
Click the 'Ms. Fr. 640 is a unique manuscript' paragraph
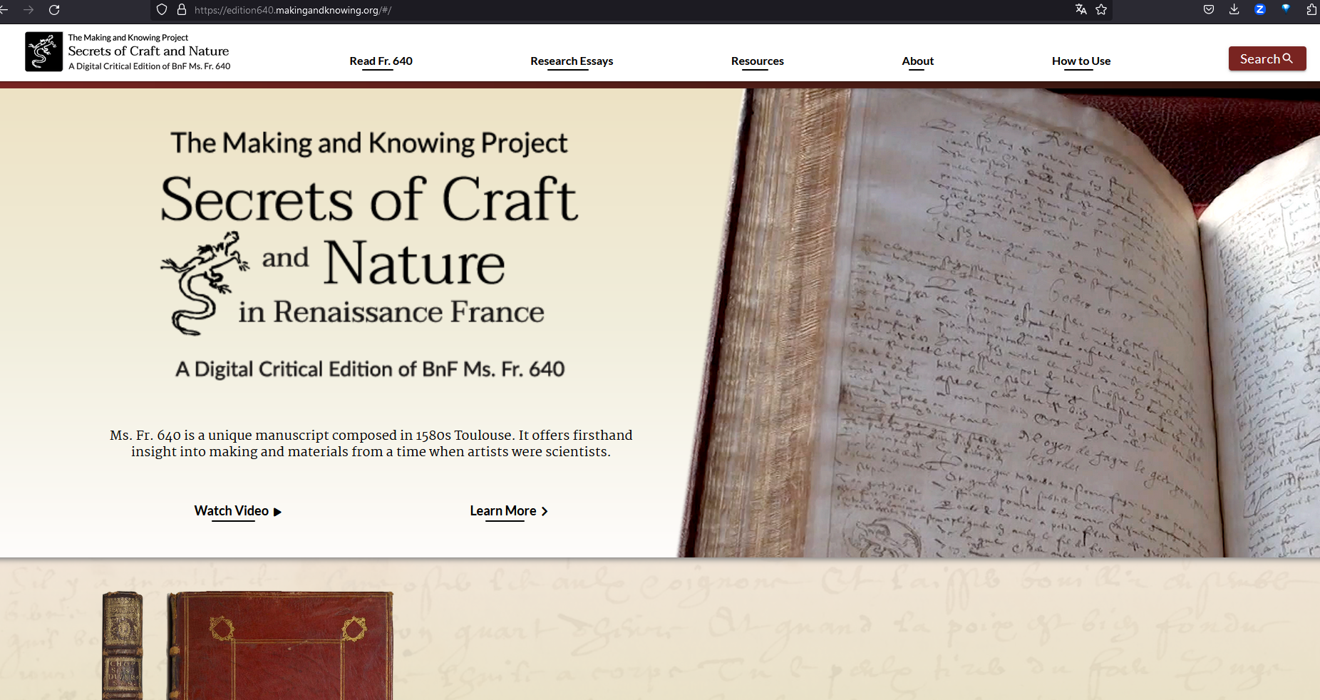pyautogui.click(x=371, y=443)
